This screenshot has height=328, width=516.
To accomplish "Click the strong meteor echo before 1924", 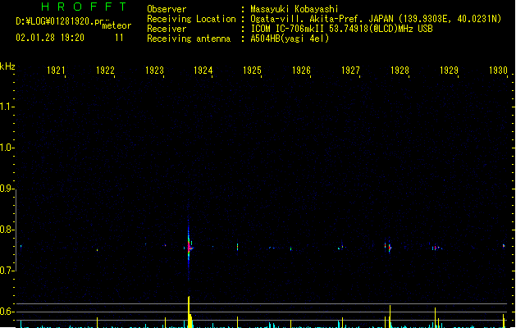I will pos(189,248).
